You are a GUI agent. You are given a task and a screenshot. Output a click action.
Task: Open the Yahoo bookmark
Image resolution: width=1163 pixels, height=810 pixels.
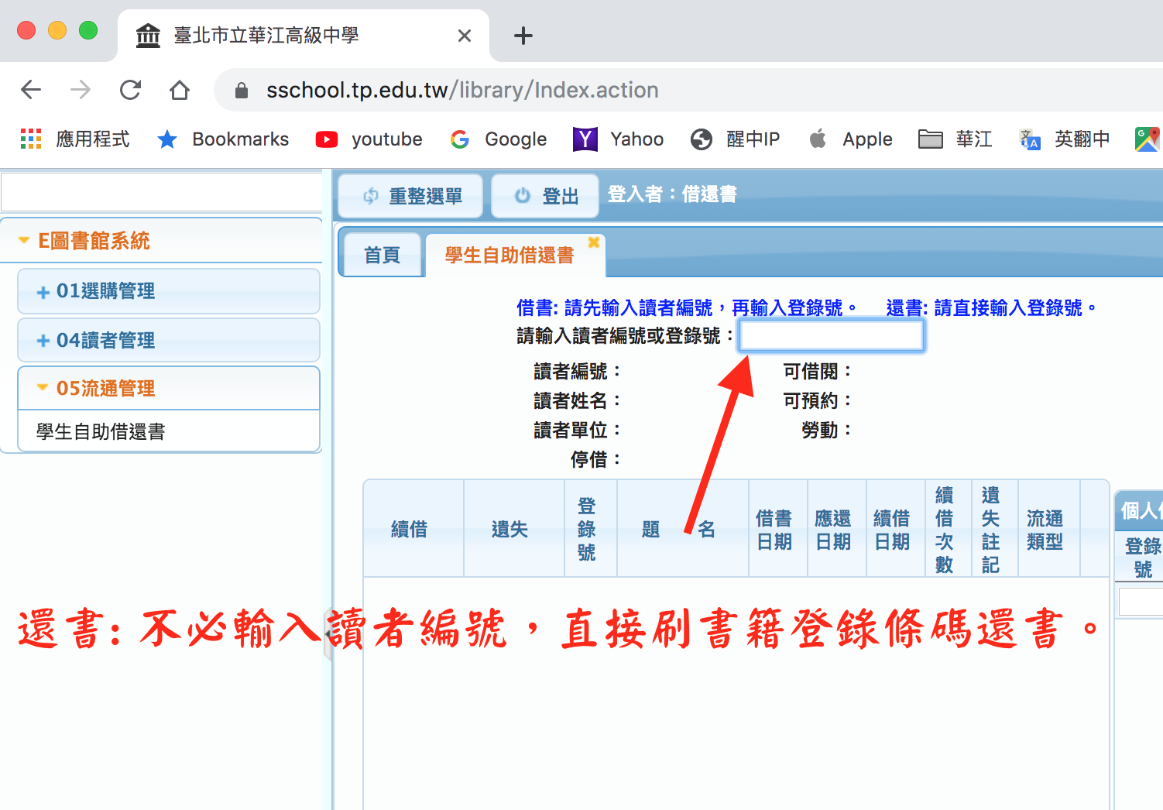(618, 139)
